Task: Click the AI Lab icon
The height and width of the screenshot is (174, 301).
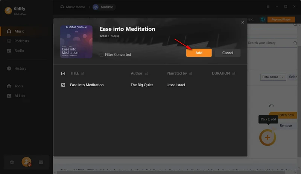Action: tap(9, 96)
